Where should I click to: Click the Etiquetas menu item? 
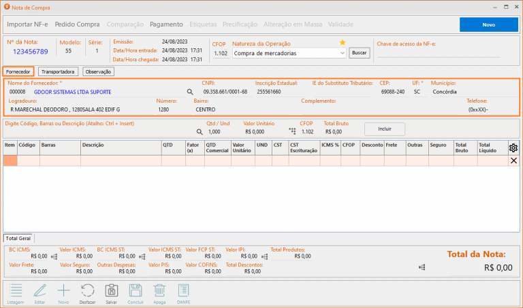tap(203, 24)
